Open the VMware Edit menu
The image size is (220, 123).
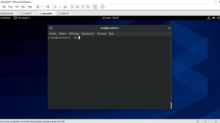(x=4, y=7)
